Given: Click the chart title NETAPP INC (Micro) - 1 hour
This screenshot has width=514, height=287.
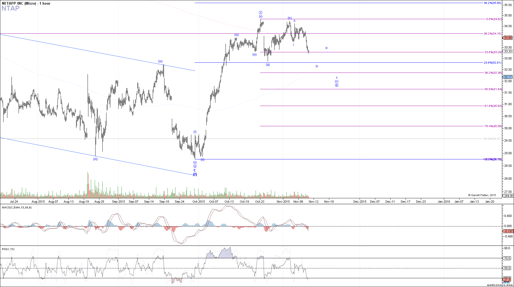Looking at the screenshot, I should (26, 3).
